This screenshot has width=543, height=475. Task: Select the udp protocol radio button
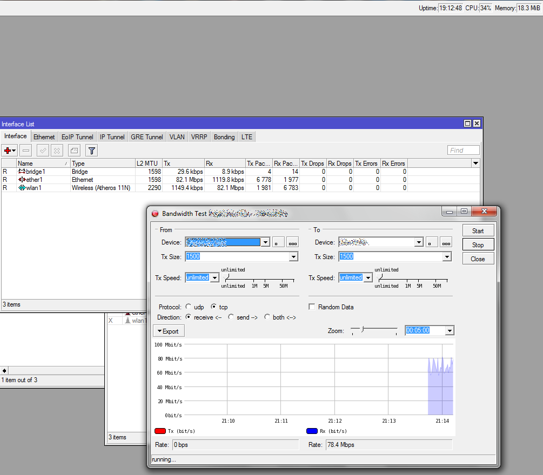(x=188, y=307)
